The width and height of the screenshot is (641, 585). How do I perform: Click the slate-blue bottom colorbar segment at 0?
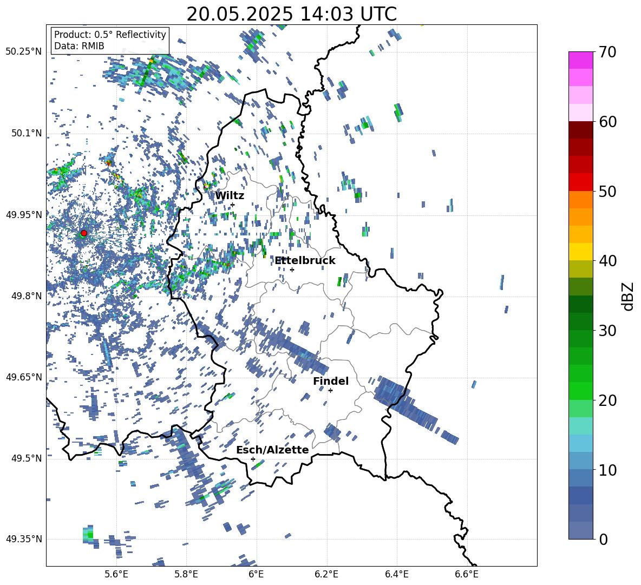tap(580, 530)
